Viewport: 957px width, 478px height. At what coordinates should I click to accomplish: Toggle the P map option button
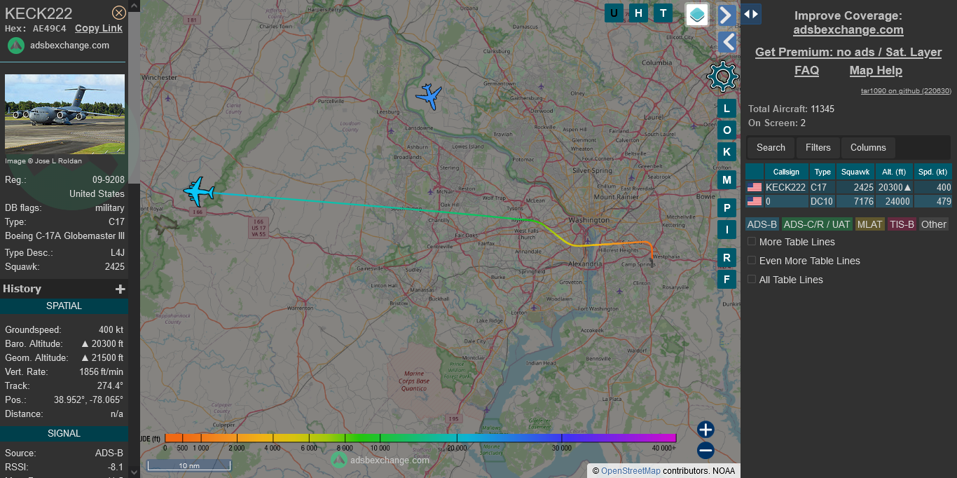[x=727, y=208]
